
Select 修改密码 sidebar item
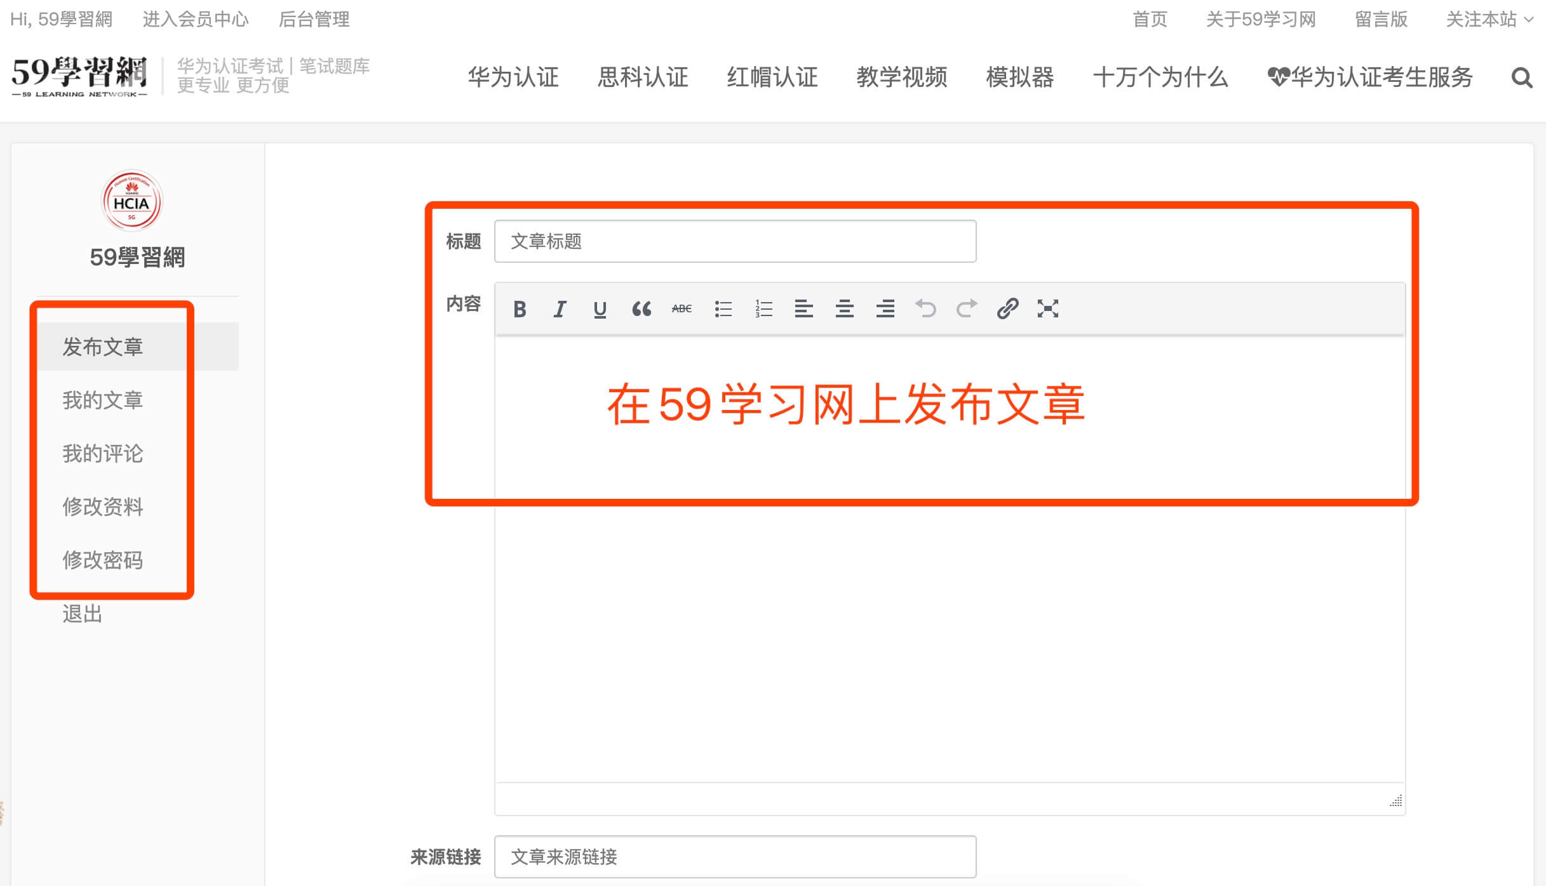coord(103,560)
